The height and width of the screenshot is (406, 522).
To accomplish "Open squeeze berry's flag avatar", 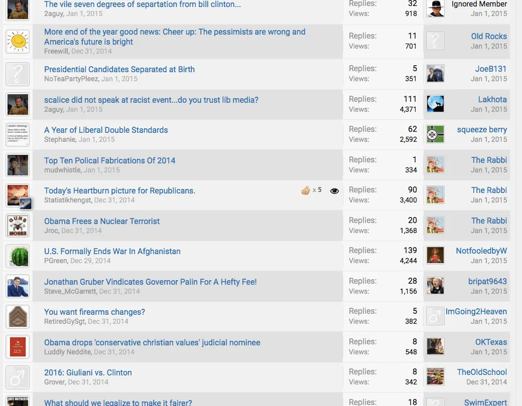I will pyautogui.click(x=436, y=134).
